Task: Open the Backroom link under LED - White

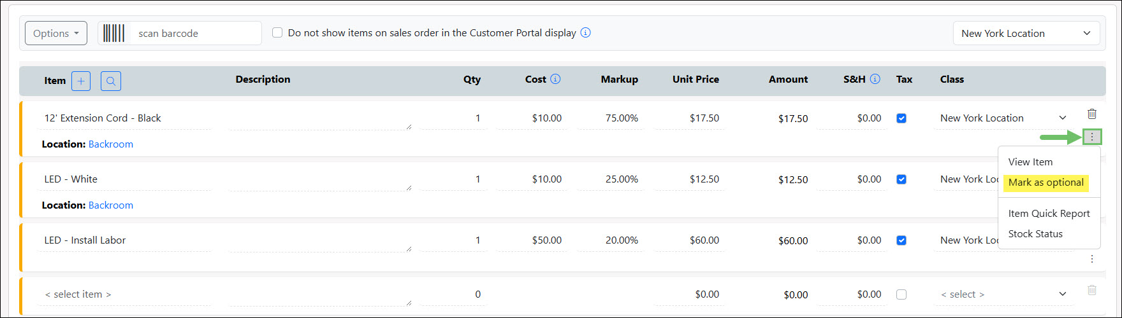Action: coord(111,205)
